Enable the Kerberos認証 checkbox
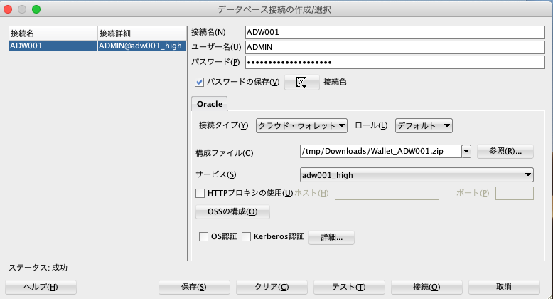The width and height of the screenshot is (553, 299). pos(247,237)
